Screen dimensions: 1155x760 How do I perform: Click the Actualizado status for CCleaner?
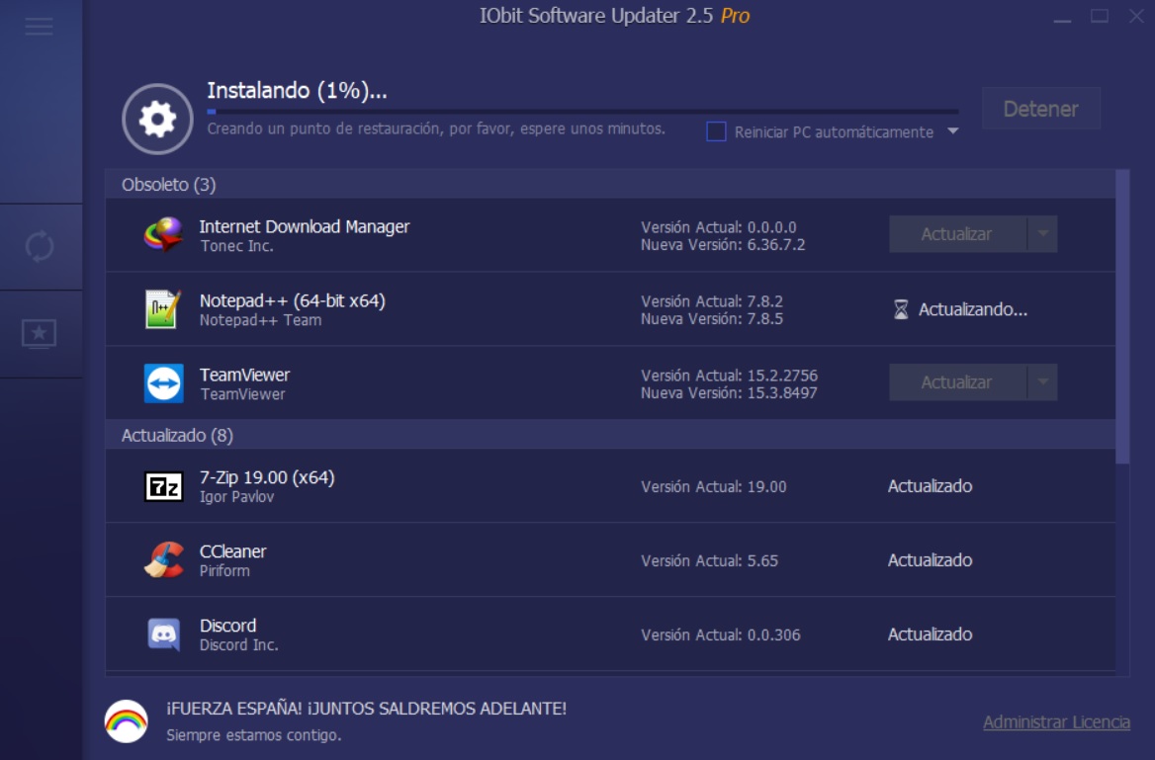click(x=930, y=560)
